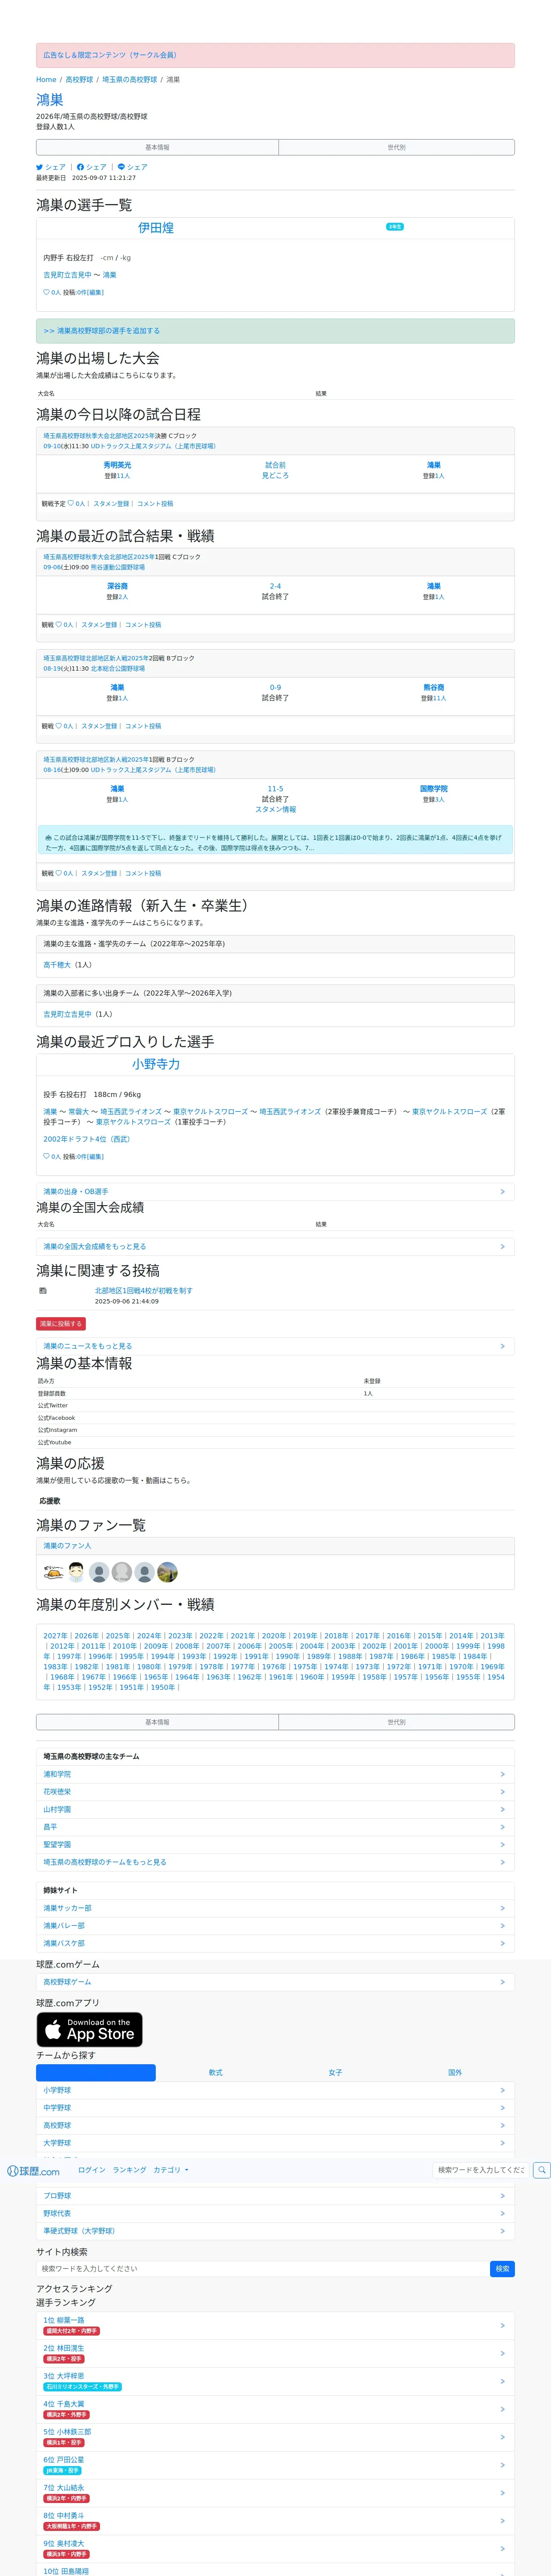Open 小野寺力 player link
Viewport: 551px width, 2576px height.
pyautogui.click(x=156, y=1064)
